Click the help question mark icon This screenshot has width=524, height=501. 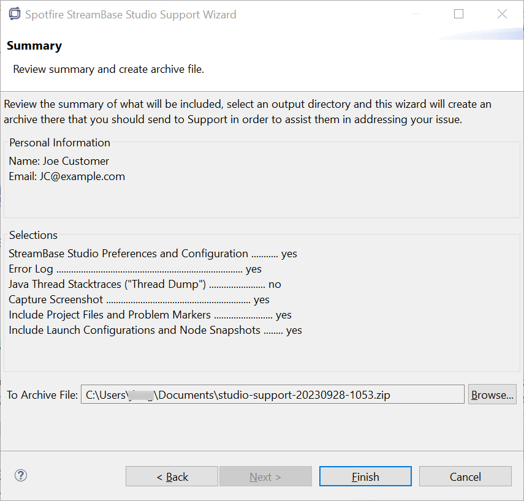(21, 476)
